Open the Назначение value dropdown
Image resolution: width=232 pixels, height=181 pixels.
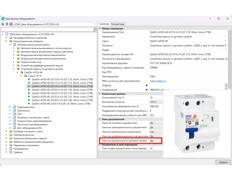click(x=226, y=36)
